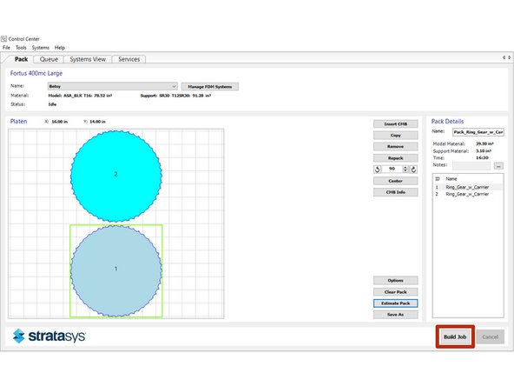Open the File menu

pyautogui.click(x=6, y=48)
